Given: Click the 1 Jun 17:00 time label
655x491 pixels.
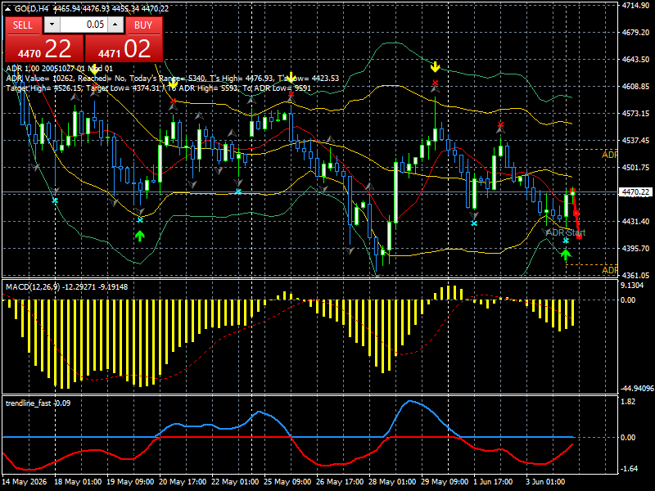Looking at the screenshot, I should 494,482.
